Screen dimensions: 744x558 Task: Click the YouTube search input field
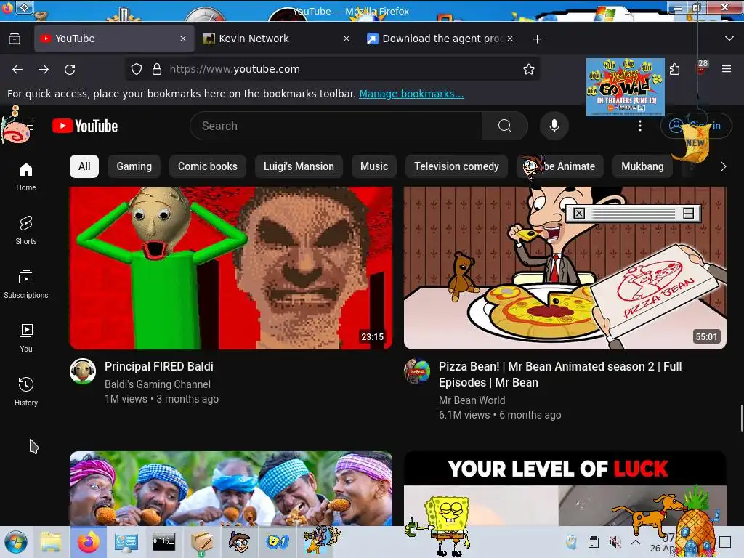336,126
